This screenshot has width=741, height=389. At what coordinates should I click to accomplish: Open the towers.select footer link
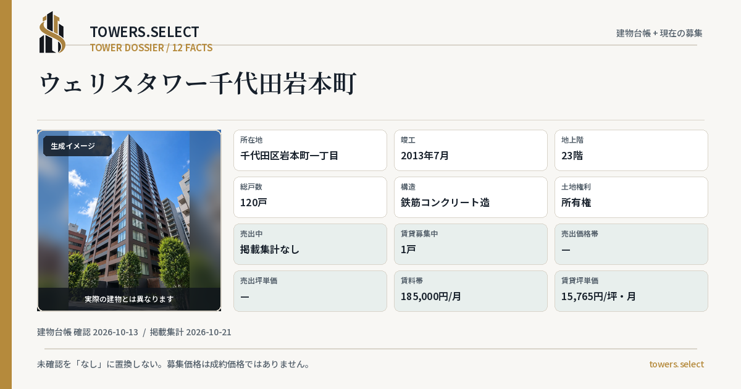point(676,364)
